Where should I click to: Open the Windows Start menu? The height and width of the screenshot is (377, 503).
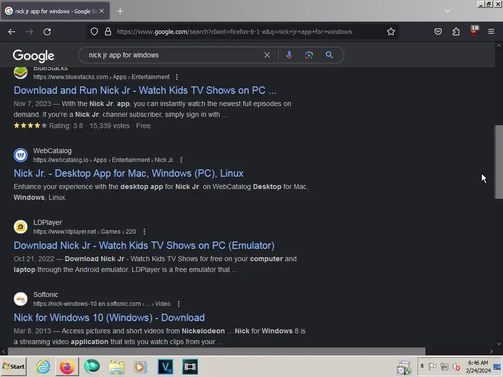tap(13, 366)
